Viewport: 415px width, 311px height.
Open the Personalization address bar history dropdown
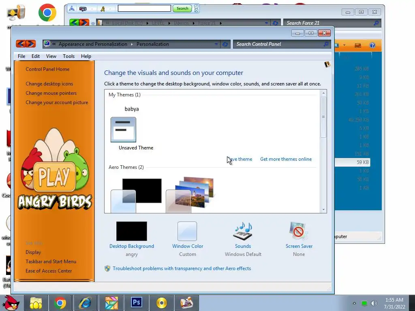(x=216, y=44)
